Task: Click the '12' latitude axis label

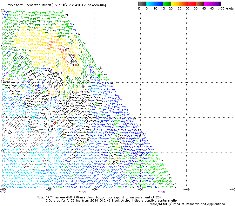Action: point(3,151)
